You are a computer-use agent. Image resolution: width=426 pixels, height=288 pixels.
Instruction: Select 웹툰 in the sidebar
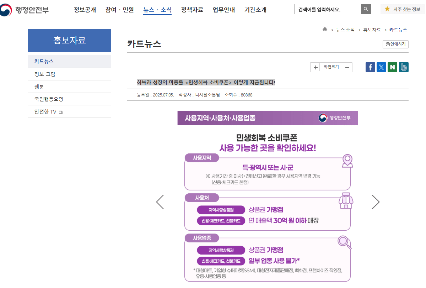coord(70,87)
